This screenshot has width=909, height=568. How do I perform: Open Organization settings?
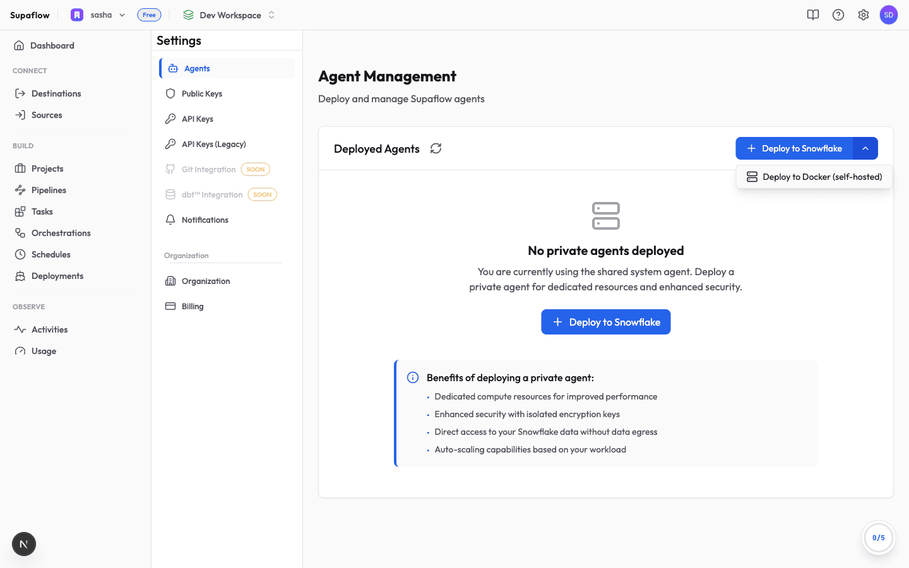227,281
